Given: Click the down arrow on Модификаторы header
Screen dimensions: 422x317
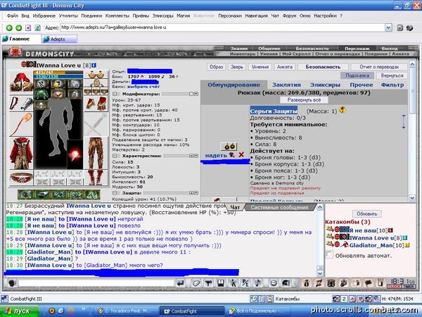Looking at the screenshot, I should 196,94.
